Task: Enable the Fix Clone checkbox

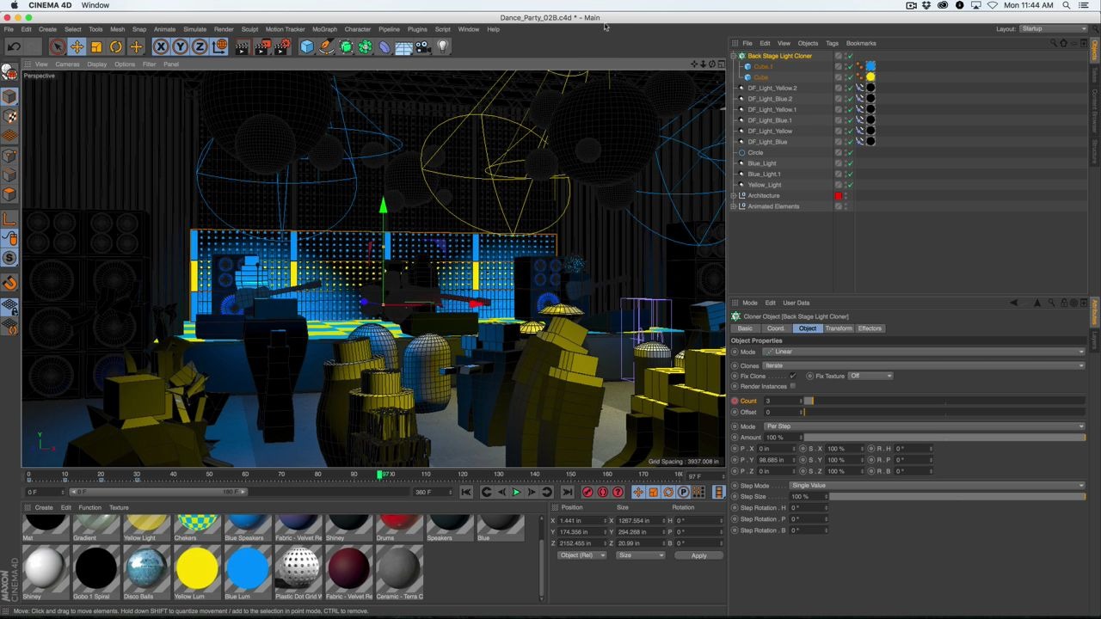Action: pyautogui.click(x=793, y=376)
